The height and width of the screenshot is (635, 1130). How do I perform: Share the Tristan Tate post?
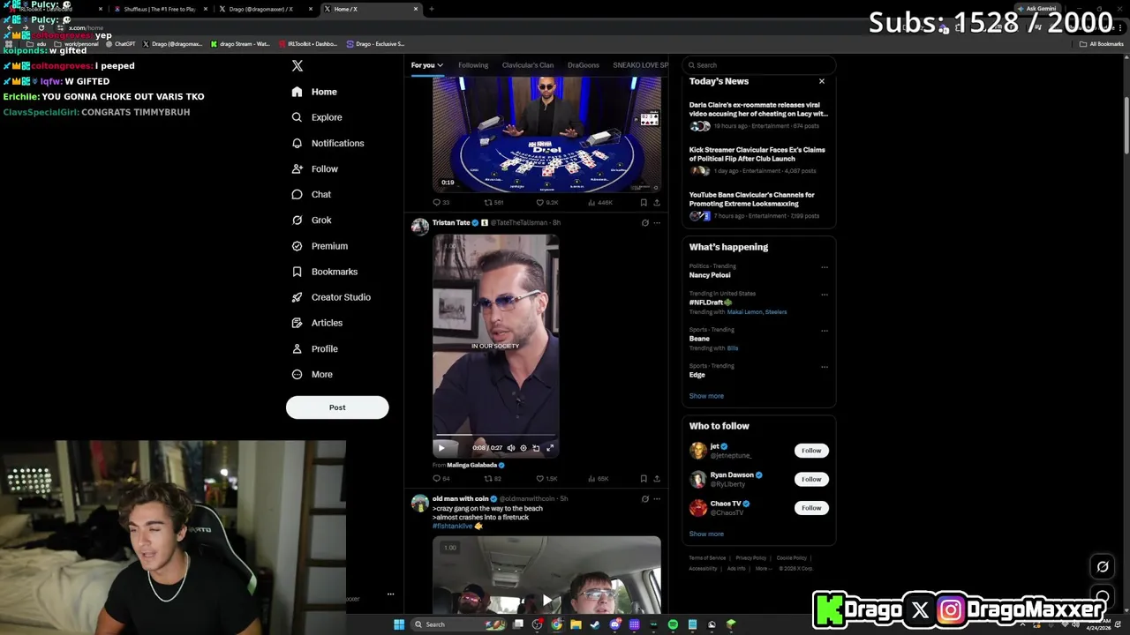point(656,479)
